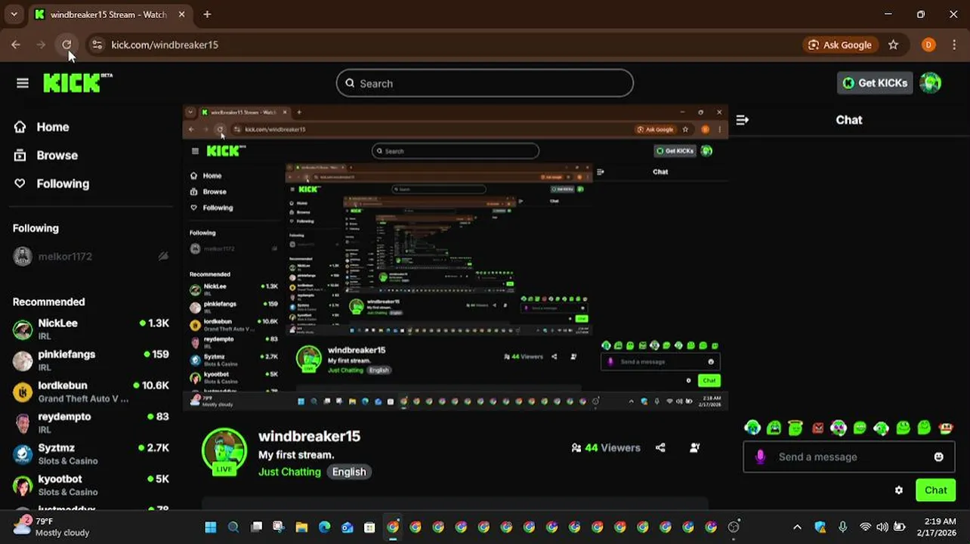Image resolution: width=970 pixels, height=544 pixels.
Task: Open the Chrome three-dot menu
Action: 954,45
